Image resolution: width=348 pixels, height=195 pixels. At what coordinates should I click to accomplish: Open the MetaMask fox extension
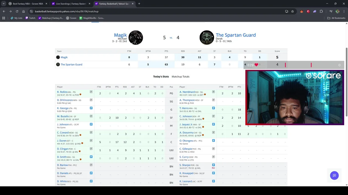(302, 11)
